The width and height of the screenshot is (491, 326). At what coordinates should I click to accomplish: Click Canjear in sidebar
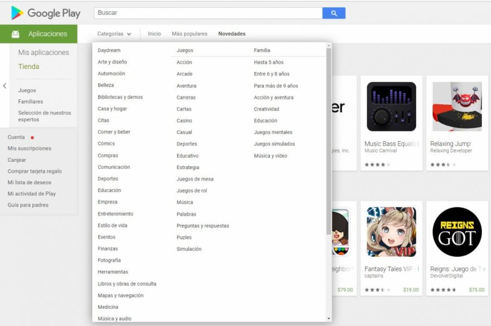tap(17, 160)
